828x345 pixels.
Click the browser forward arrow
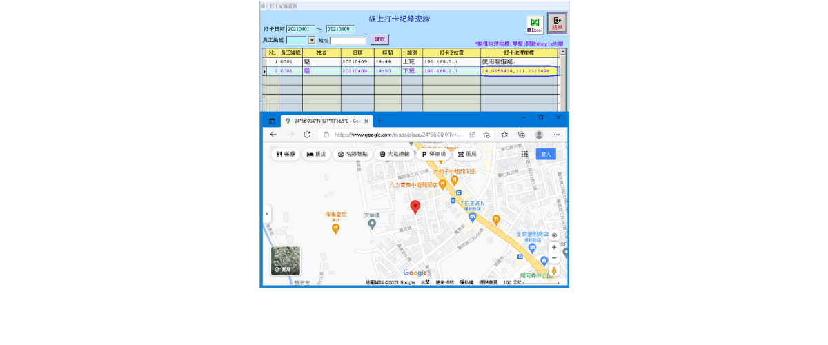click(x=290, y=135)
